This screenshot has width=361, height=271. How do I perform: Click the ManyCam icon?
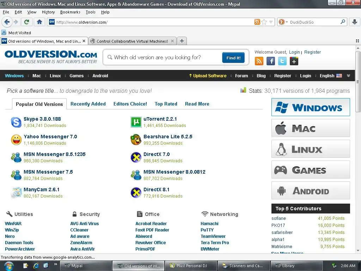point(16,193)
